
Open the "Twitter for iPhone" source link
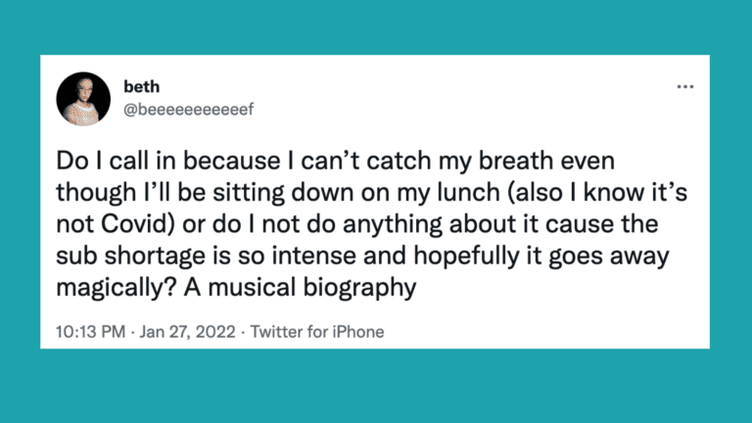click(317, 332)
